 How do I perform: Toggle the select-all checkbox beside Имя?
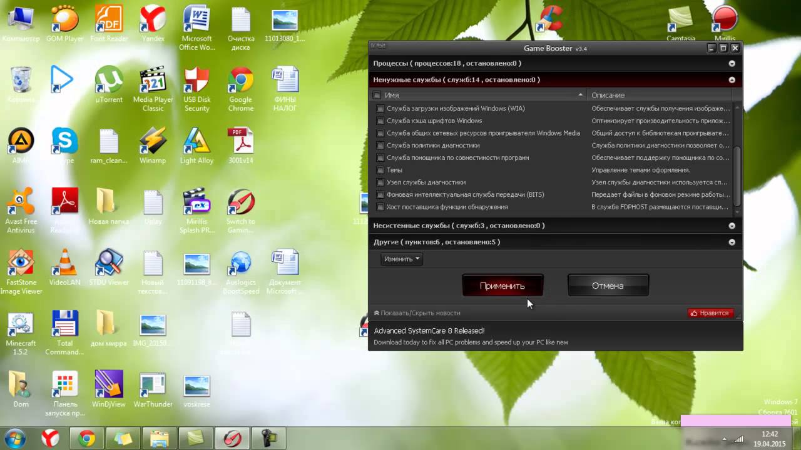click(377, 95)
